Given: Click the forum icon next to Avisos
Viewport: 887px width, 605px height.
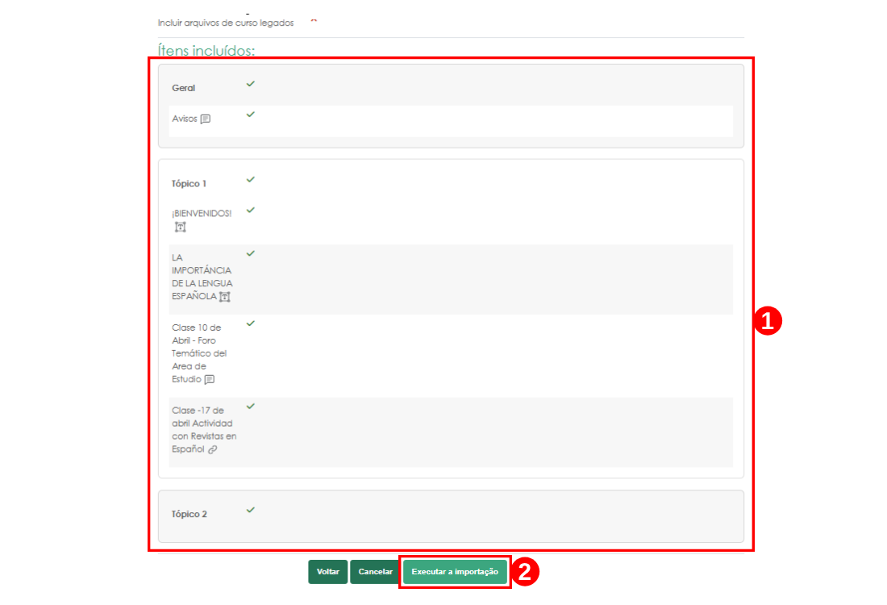Looking at the screenshot, I should [206, 119].
